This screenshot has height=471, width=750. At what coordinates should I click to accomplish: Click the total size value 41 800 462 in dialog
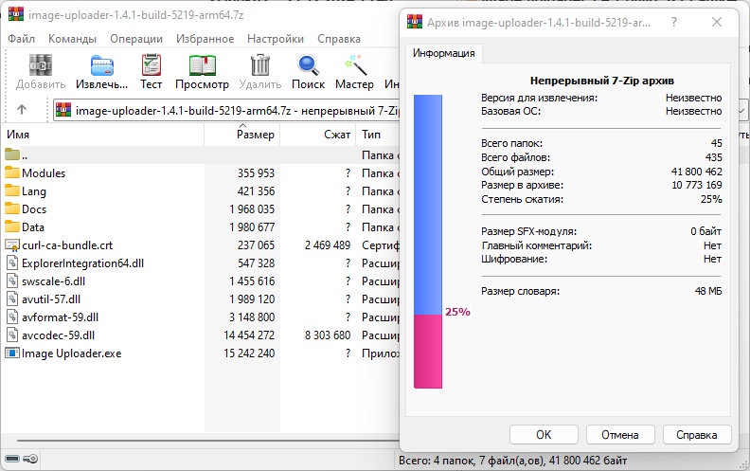point(696,172)
